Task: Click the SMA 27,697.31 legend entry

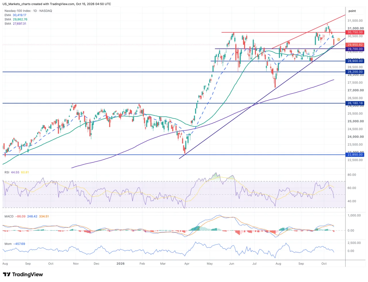Action: pos(15,24)
